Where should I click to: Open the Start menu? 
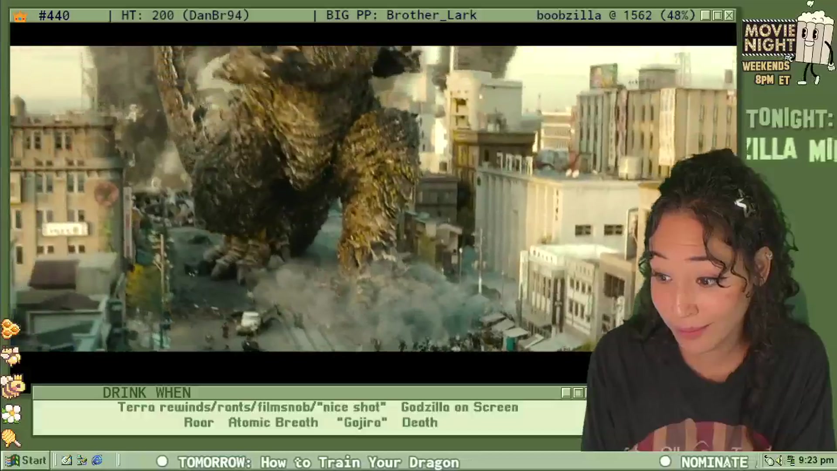pyautogui.click(x=26, y=461)
